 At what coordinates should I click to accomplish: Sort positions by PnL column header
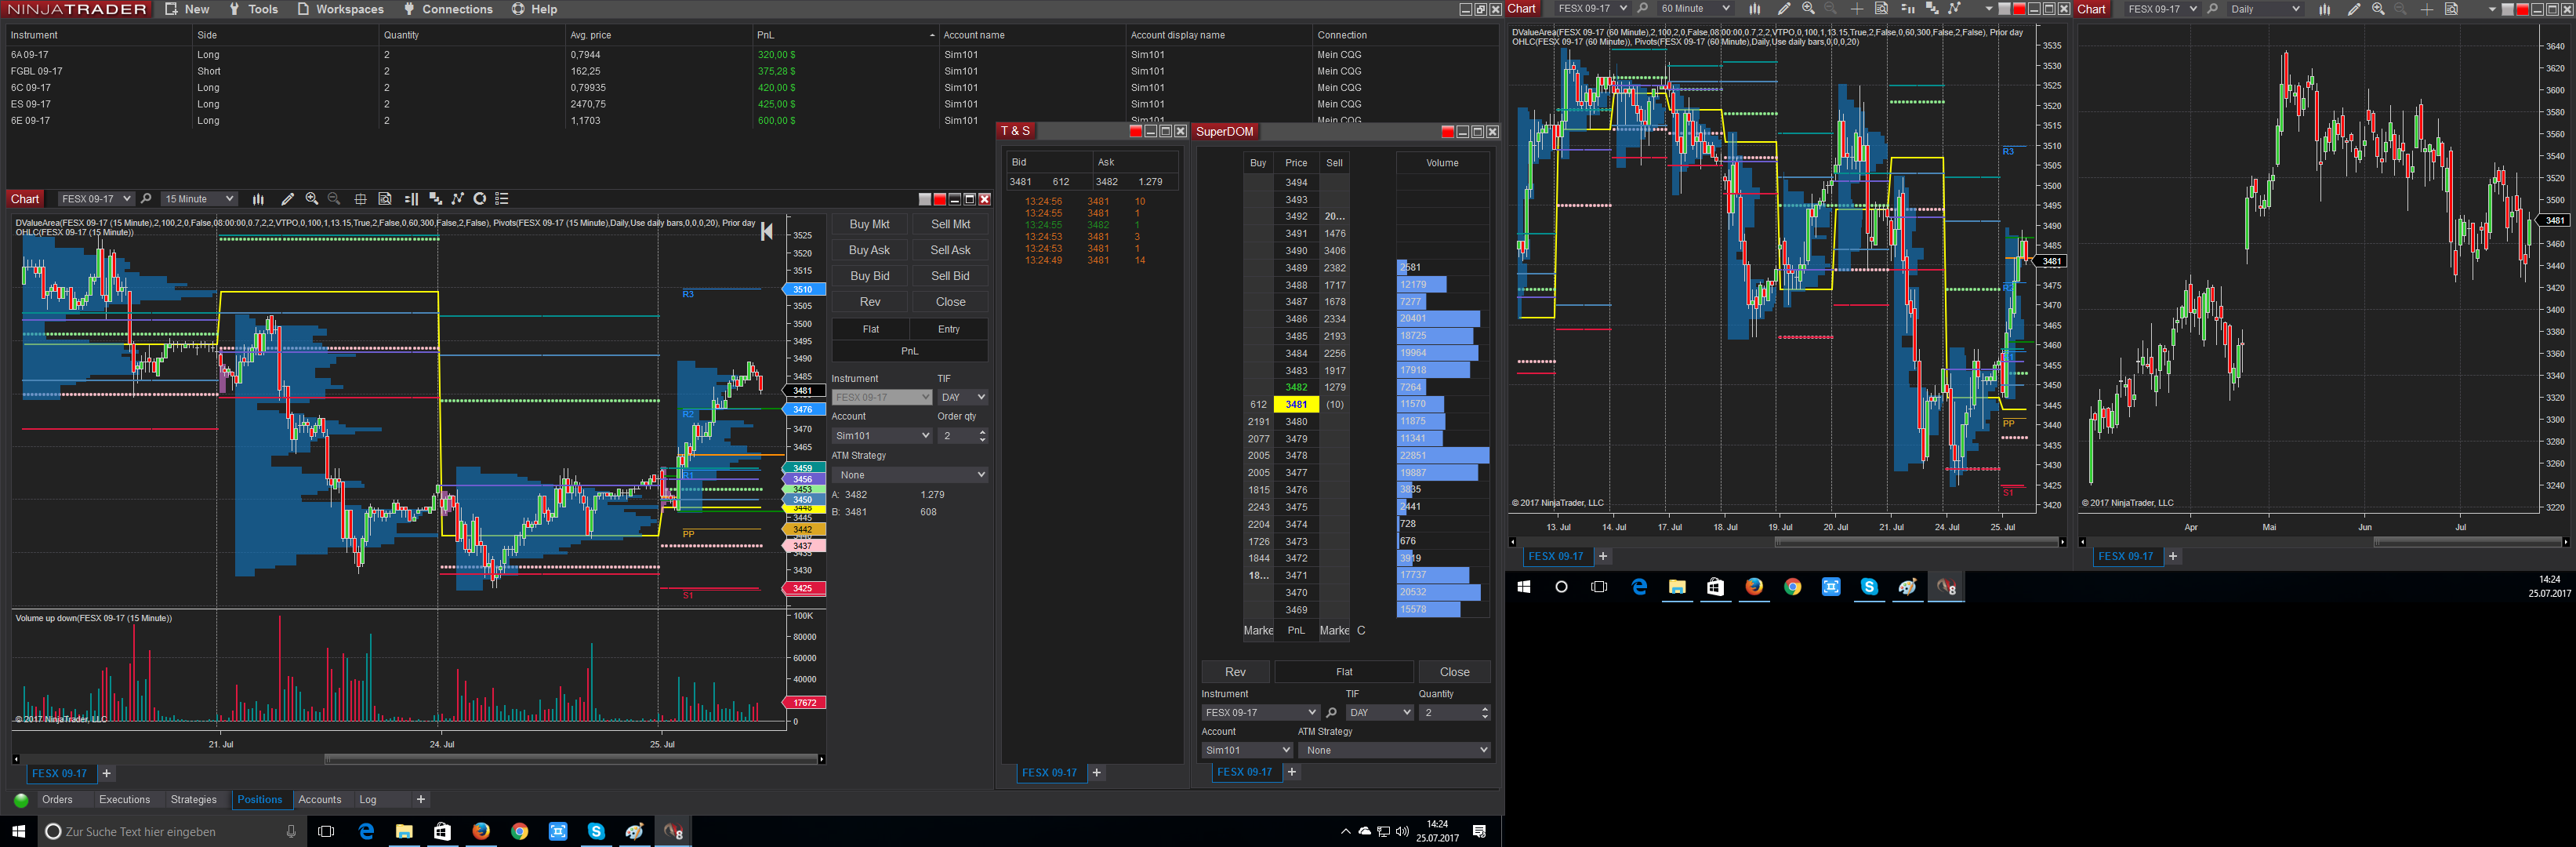844,35
